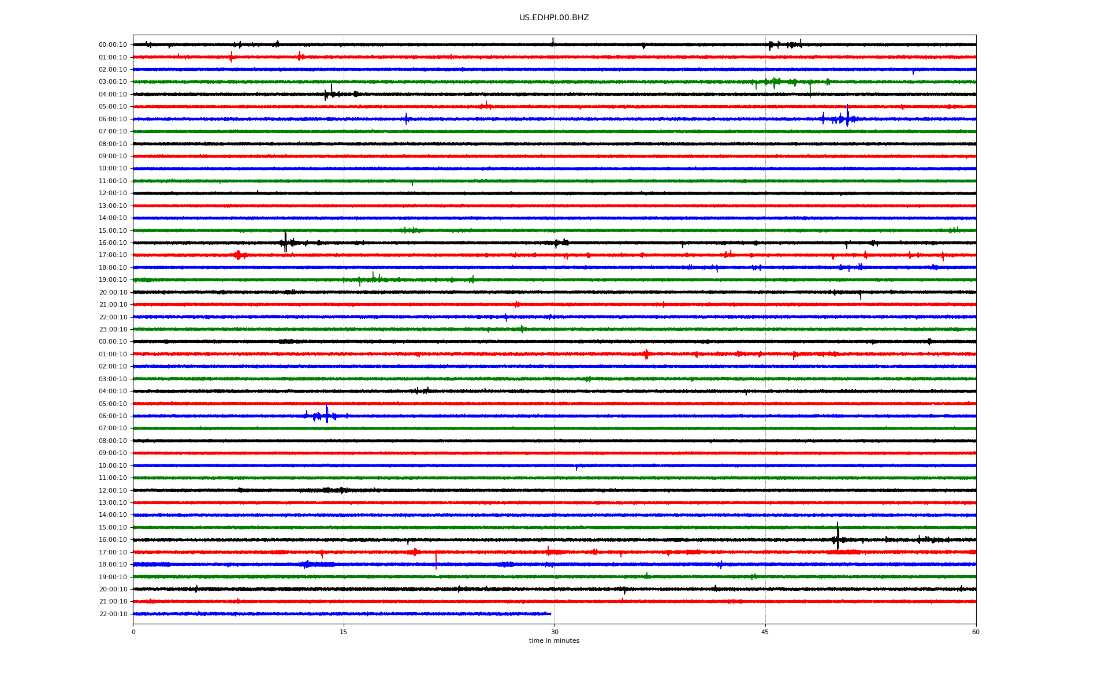Image resolution: width=1109 pixels, height=693 pixels.
Task: Click the large black spike on first 16:00:10 trace
Action: point(285,243)
